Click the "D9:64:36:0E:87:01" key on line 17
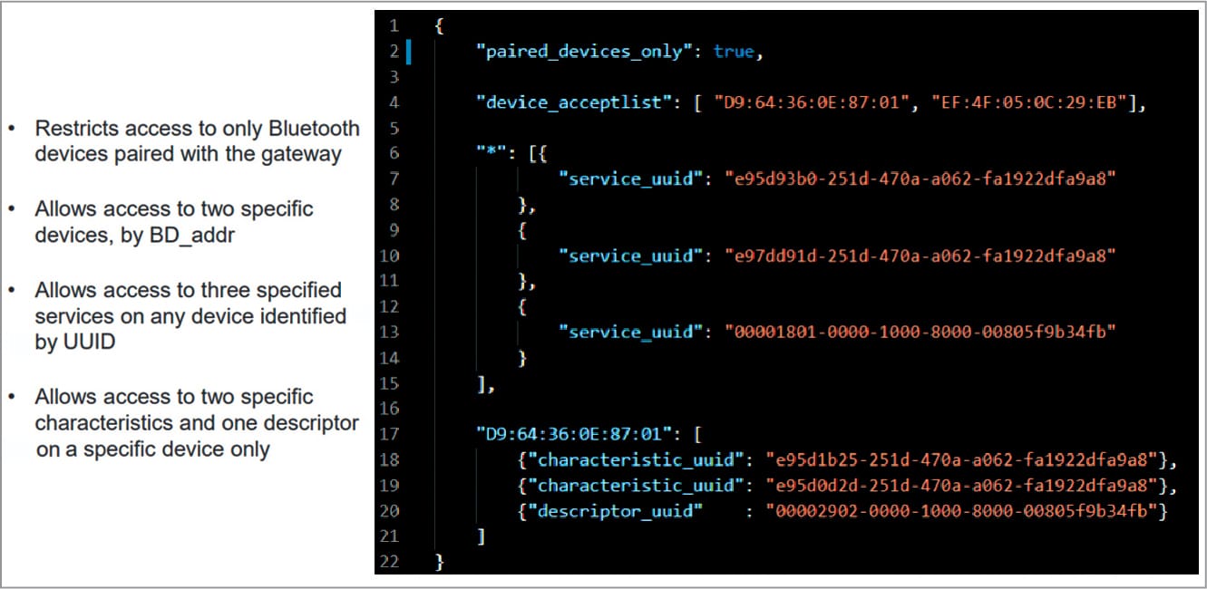Viewport: 1207px width, 589px height. [569, 434]
